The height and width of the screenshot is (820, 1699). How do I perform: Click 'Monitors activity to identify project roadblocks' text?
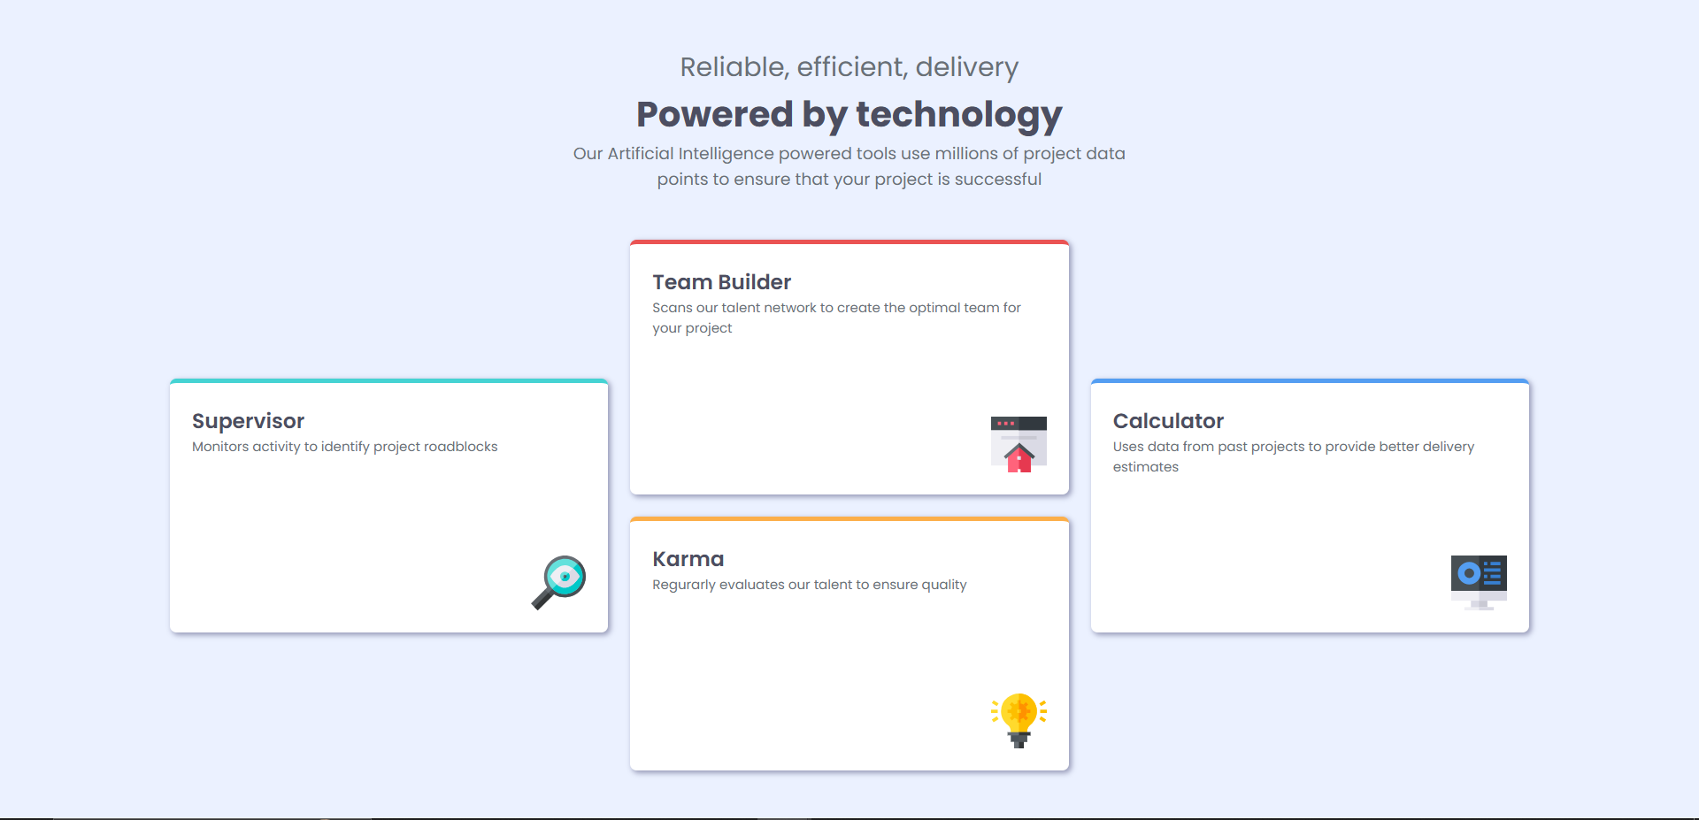344,447
